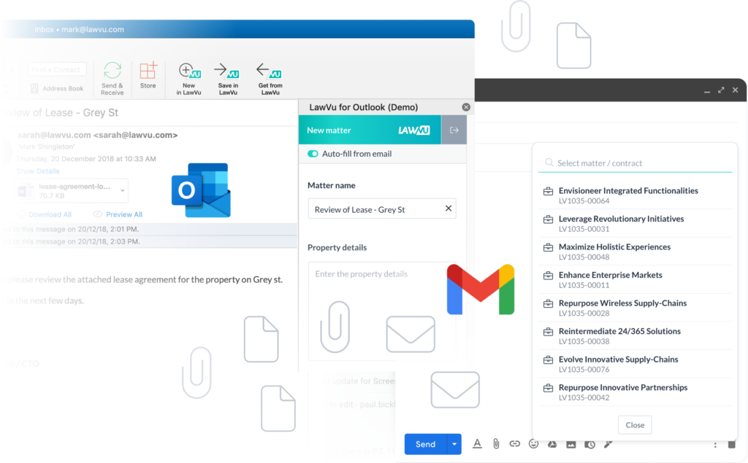Click the attach files paperclip in compose toolbar
The width and height of the screenshot is (748, 463).
click(x=496, y=444)
